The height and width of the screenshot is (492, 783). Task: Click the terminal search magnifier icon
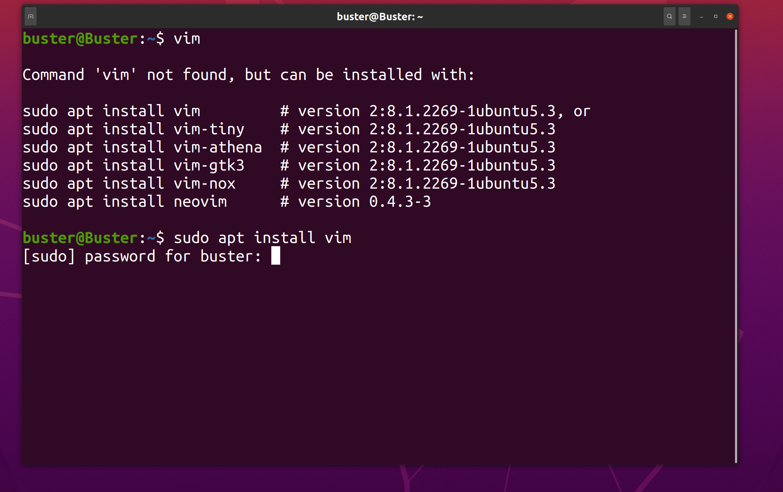[x=669, y=16]
